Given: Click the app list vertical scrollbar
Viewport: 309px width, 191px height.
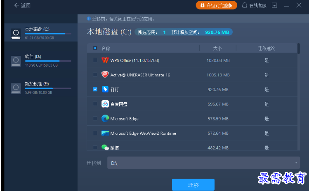Looking at the screenshot, I should [299, 48].
